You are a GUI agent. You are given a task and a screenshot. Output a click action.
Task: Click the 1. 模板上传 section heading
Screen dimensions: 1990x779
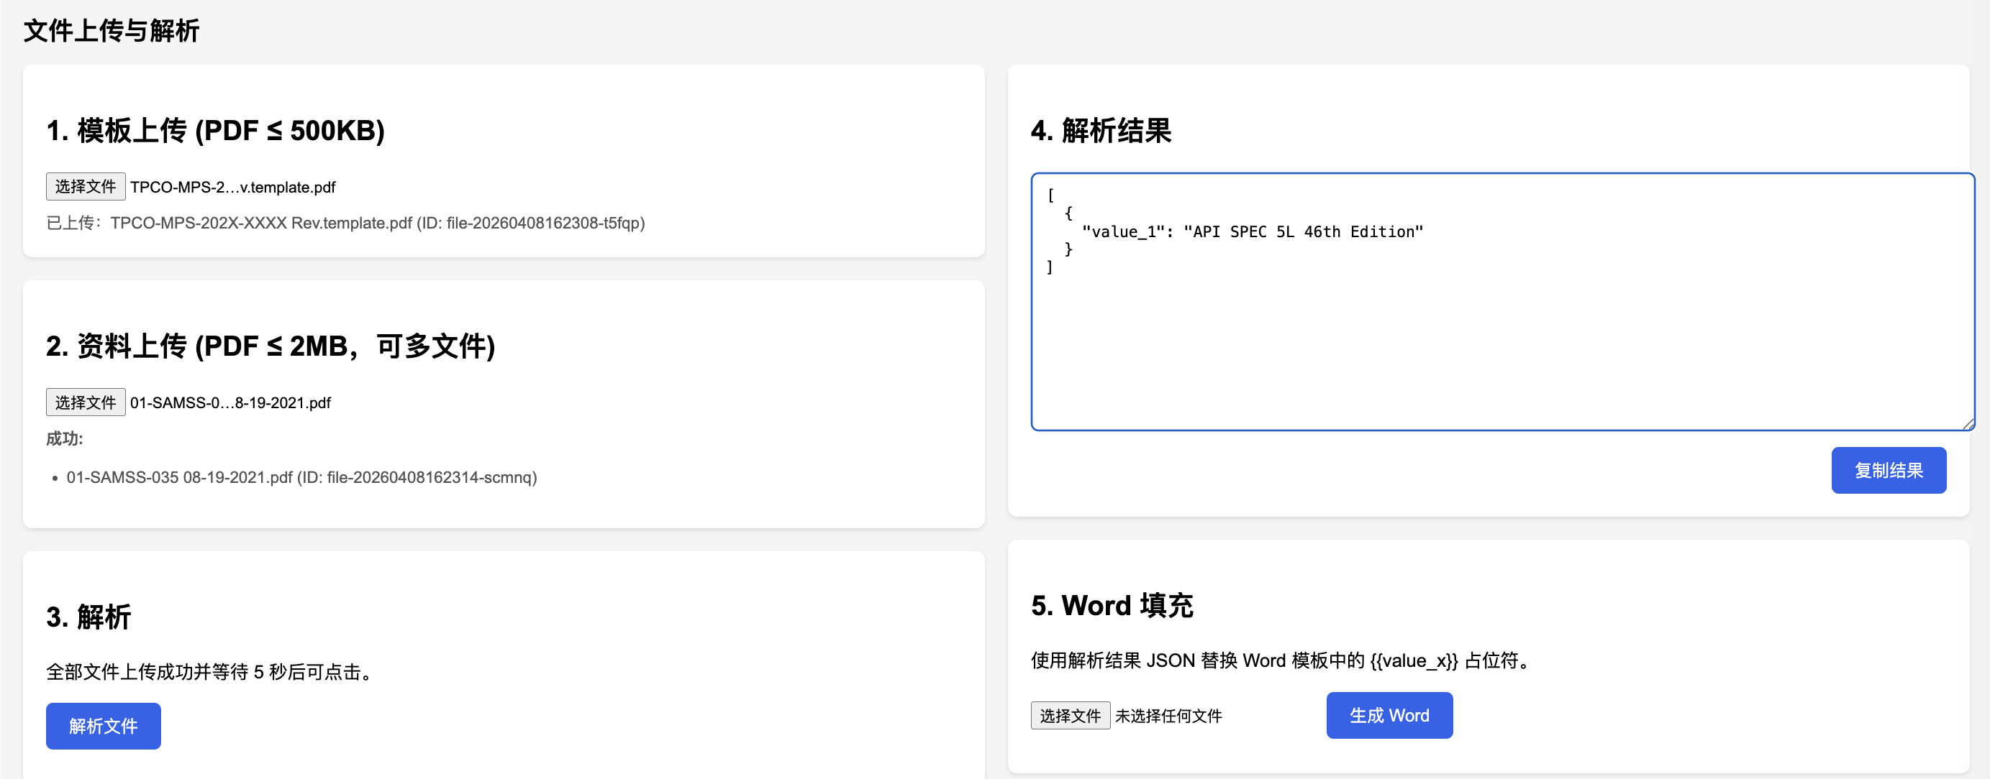coord(216,131)
